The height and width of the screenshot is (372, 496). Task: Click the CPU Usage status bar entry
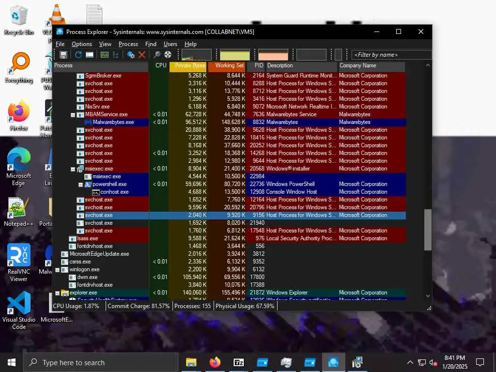click(76, 306)
